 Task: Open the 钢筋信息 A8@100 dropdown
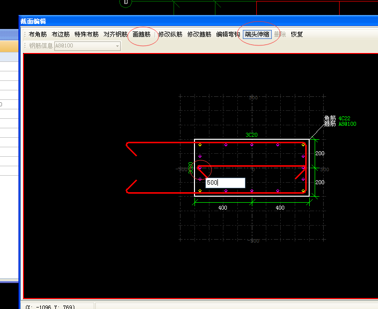pos(87,46)
